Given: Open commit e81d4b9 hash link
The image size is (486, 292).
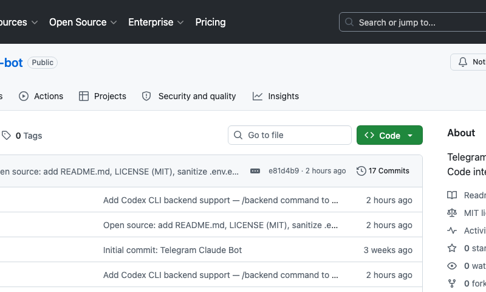Looking at the screenshot, I should click(x=284, y=171).
